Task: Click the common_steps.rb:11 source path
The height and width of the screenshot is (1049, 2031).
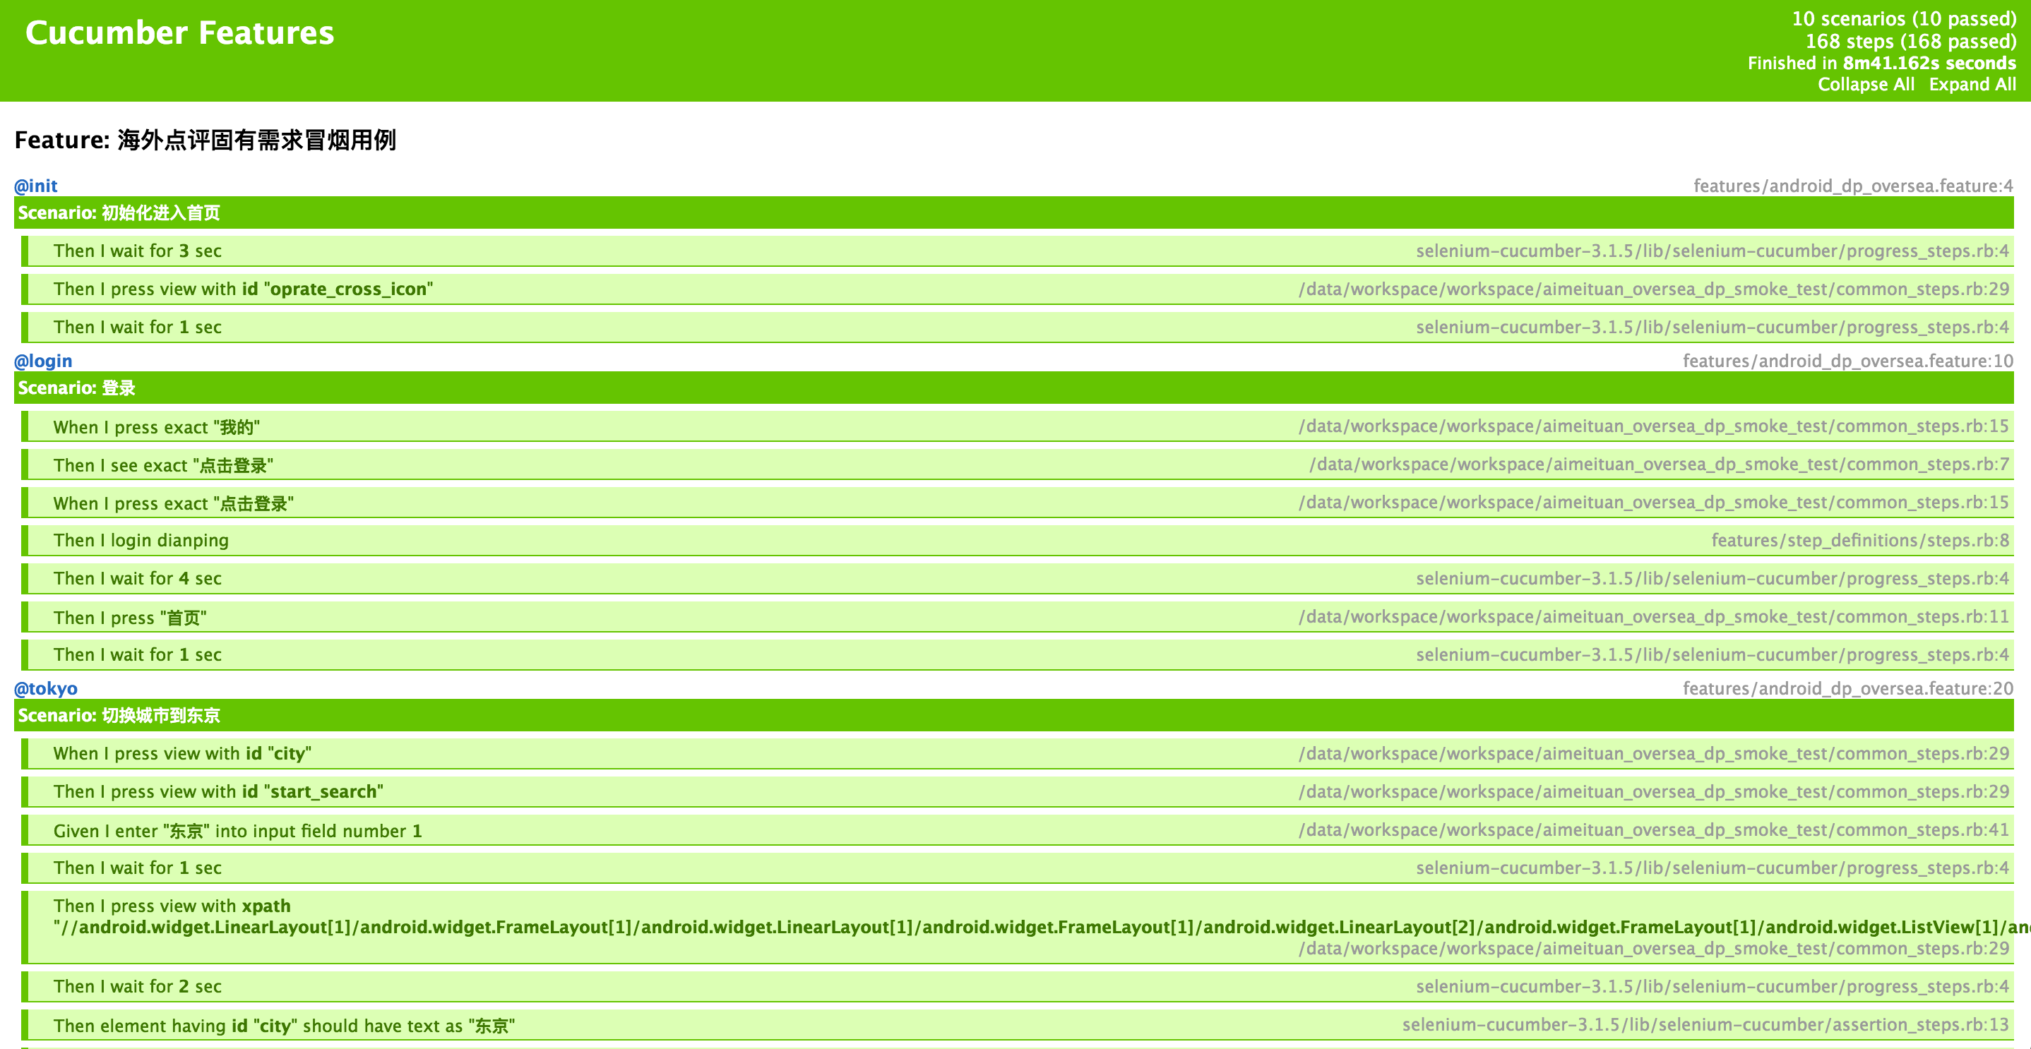Action: [1654, 617]
